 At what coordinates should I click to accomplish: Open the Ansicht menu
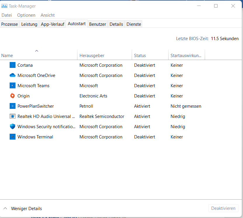pos(47,15)
